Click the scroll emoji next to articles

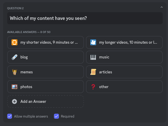[93, 72]
